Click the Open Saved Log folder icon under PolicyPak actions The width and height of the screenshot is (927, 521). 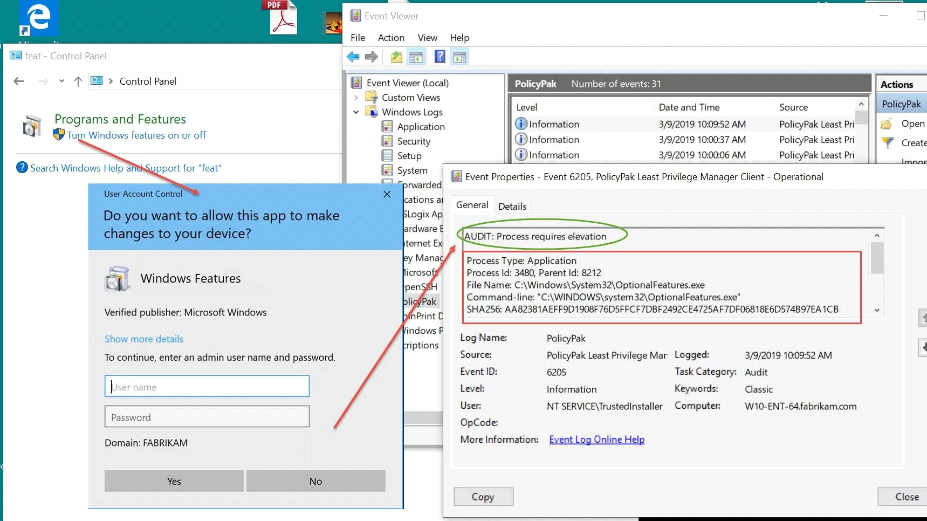(886, 124)
